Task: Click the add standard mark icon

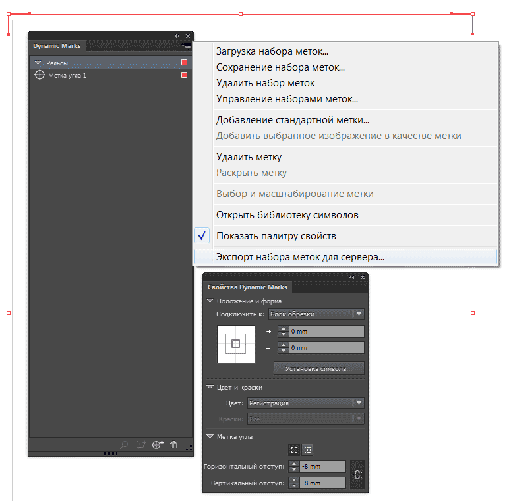Action: (158, 444)
